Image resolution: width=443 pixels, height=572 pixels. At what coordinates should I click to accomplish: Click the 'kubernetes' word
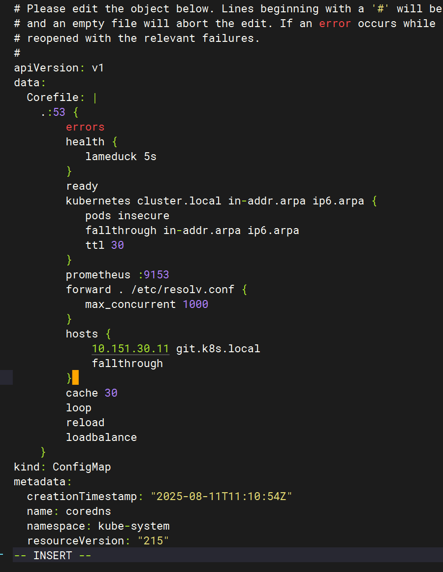point(98,201)
